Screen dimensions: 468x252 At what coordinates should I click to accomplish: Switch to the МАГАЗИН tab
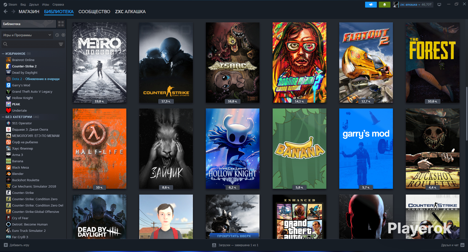click(29, 12)
